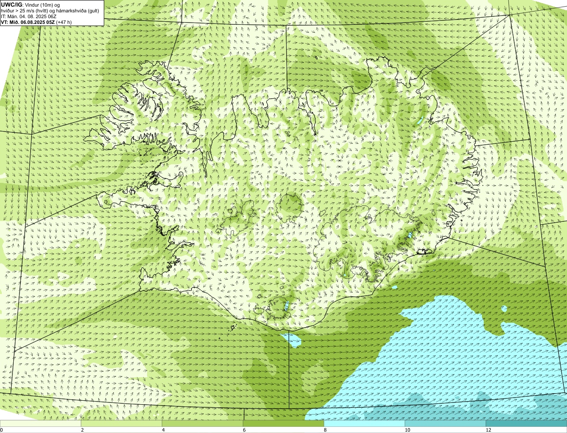Select the colour scale segment between 2 and 4
Image resolution: width=567 pixels, height=433 pixels.
(121, 424)
